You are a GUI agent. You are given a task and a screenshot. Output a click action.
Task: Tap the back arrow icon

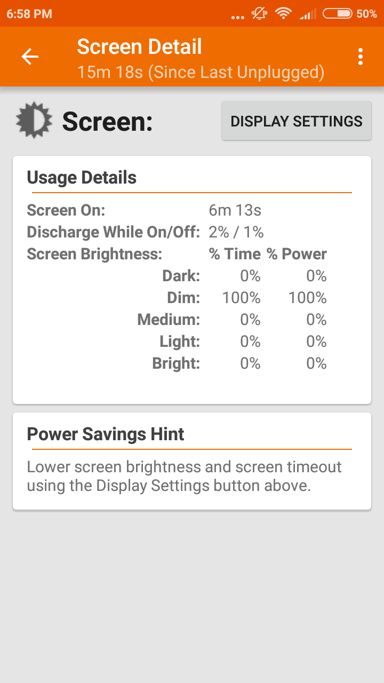click(30, 57)
